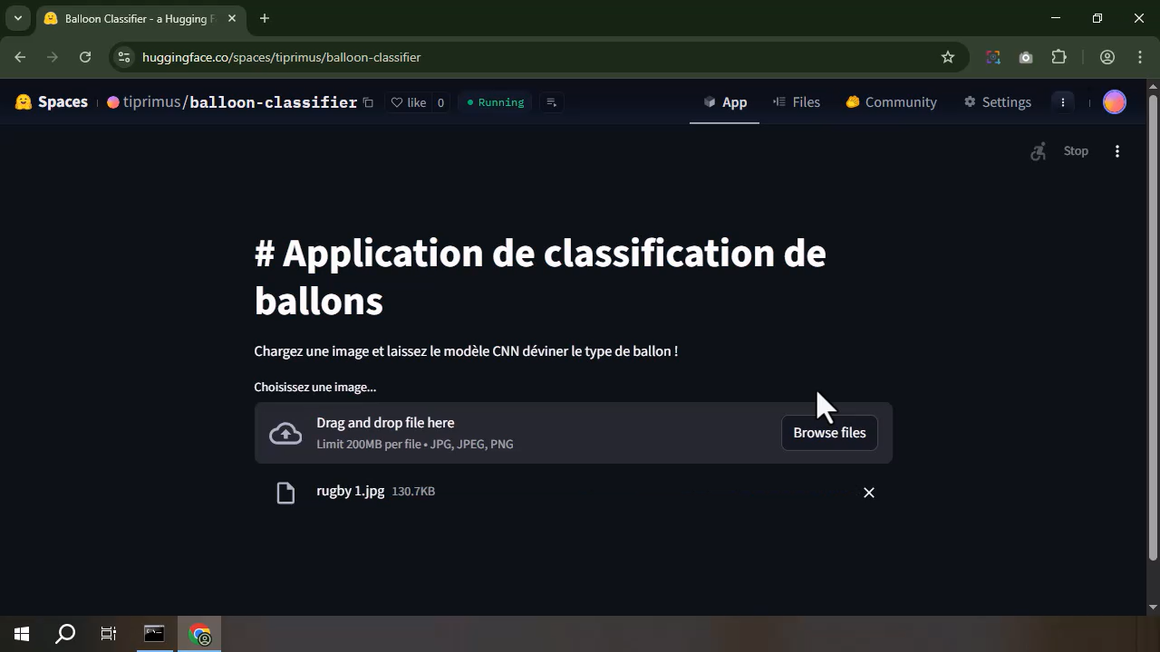Open the Space logs icon beside Running badge
Image resolution: width=1160 pixels, height=652 pixels.
coord(551,102)
